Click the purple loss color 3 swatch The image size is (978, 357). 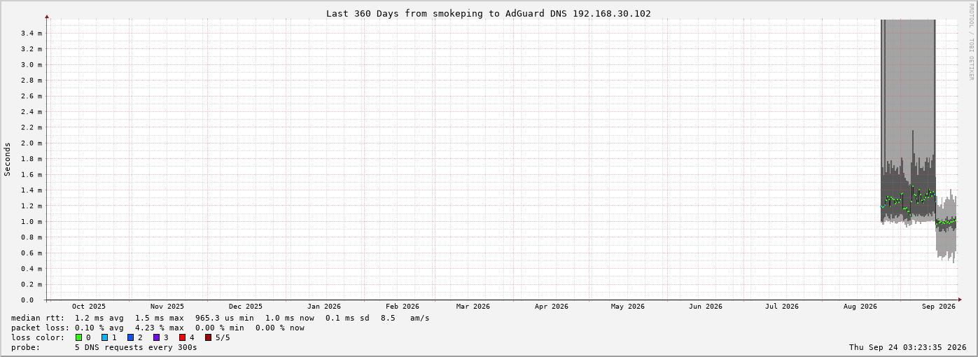click(x=156, y=337)
